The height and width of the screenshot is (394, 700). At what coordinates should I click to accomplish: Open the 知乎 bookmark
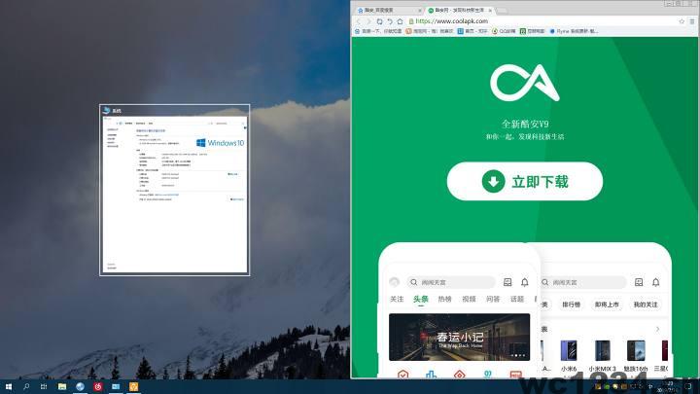pos(472,31)
